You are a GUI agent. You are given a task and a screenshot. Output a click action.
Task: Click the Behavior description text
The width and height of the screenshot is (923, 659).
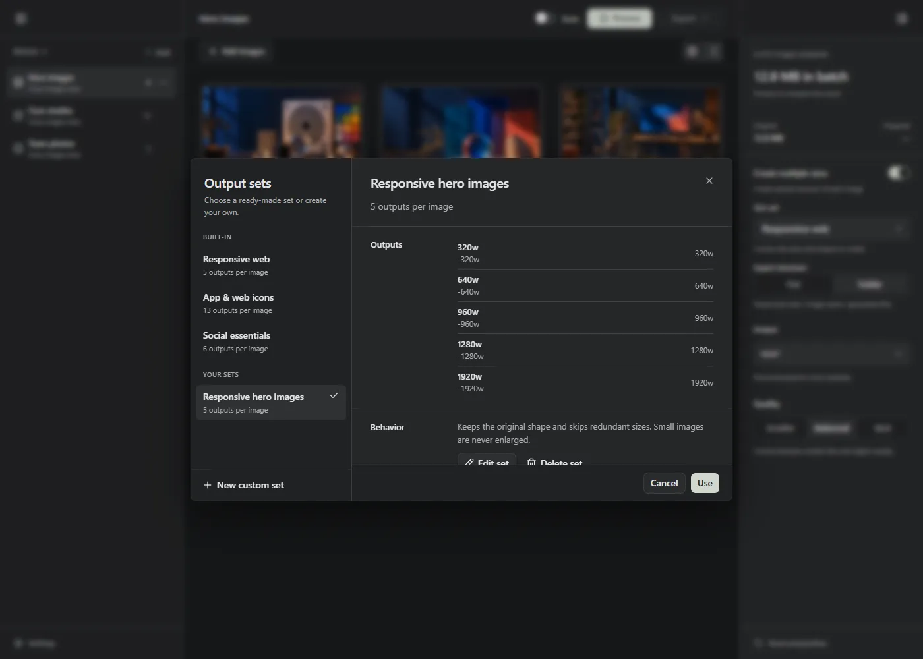coord(580,433)
